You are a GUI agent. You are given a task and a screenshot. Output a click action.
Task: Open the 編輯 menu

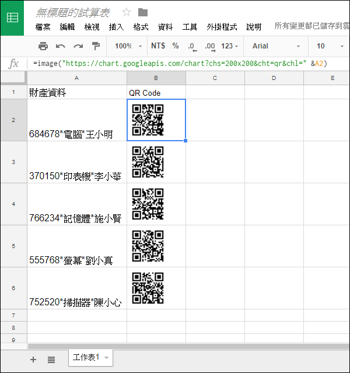(67, 27)
